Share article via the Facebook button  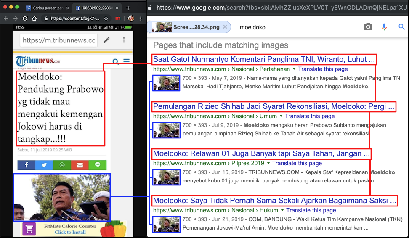(26, 165)
